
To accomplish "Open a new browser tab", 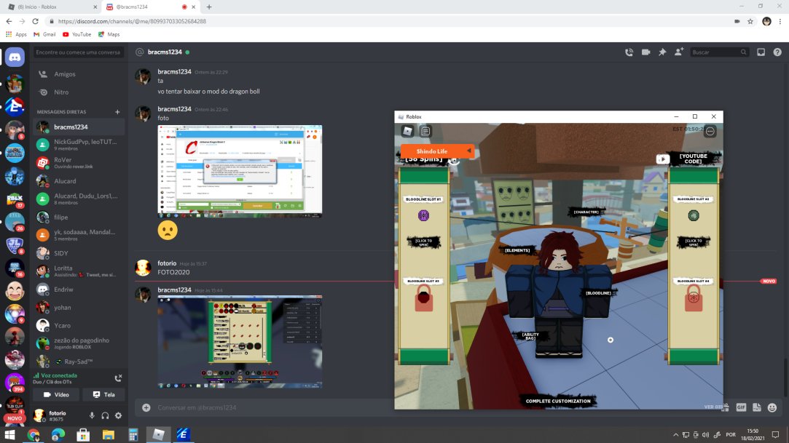I will tap(209, 7).
